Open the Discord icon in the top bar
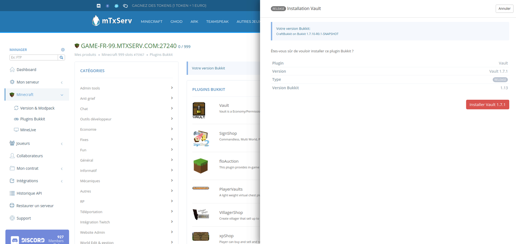This screenshot has height=244, width=516. pos(99,6)
